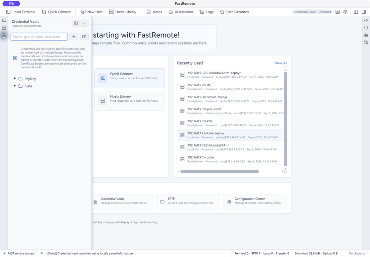Viewport: 370px width, 257px height.
Task: Open recent host 192.168.9.123-Ubuntu24Arm root entry
Action: point(230,147)
